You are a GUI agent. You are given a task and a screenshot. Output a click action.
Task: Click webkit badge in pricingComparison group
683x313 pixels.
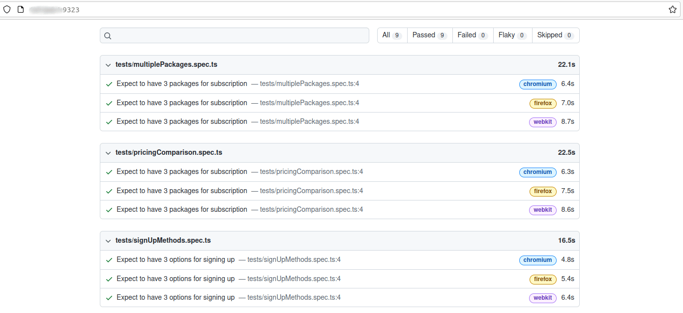coord(543,210)
